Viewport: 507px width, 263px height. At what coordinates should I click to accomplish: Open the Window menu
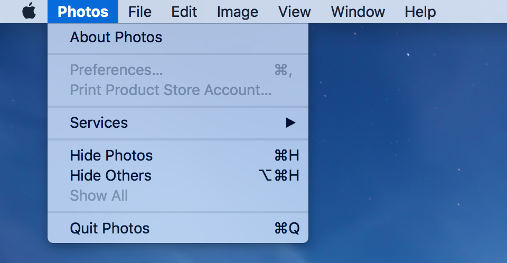click(x=358, y=12)
